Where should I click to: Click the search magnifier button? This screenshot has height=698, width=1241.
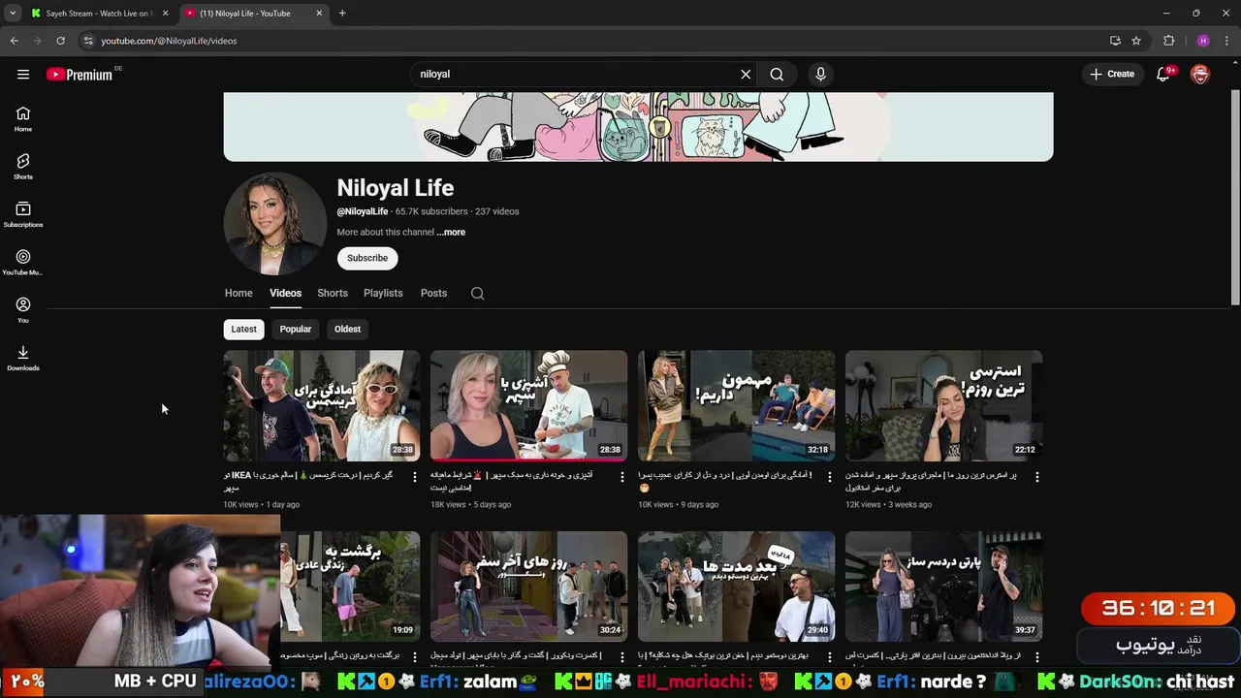pyautogui.click(x=777, y=74)
